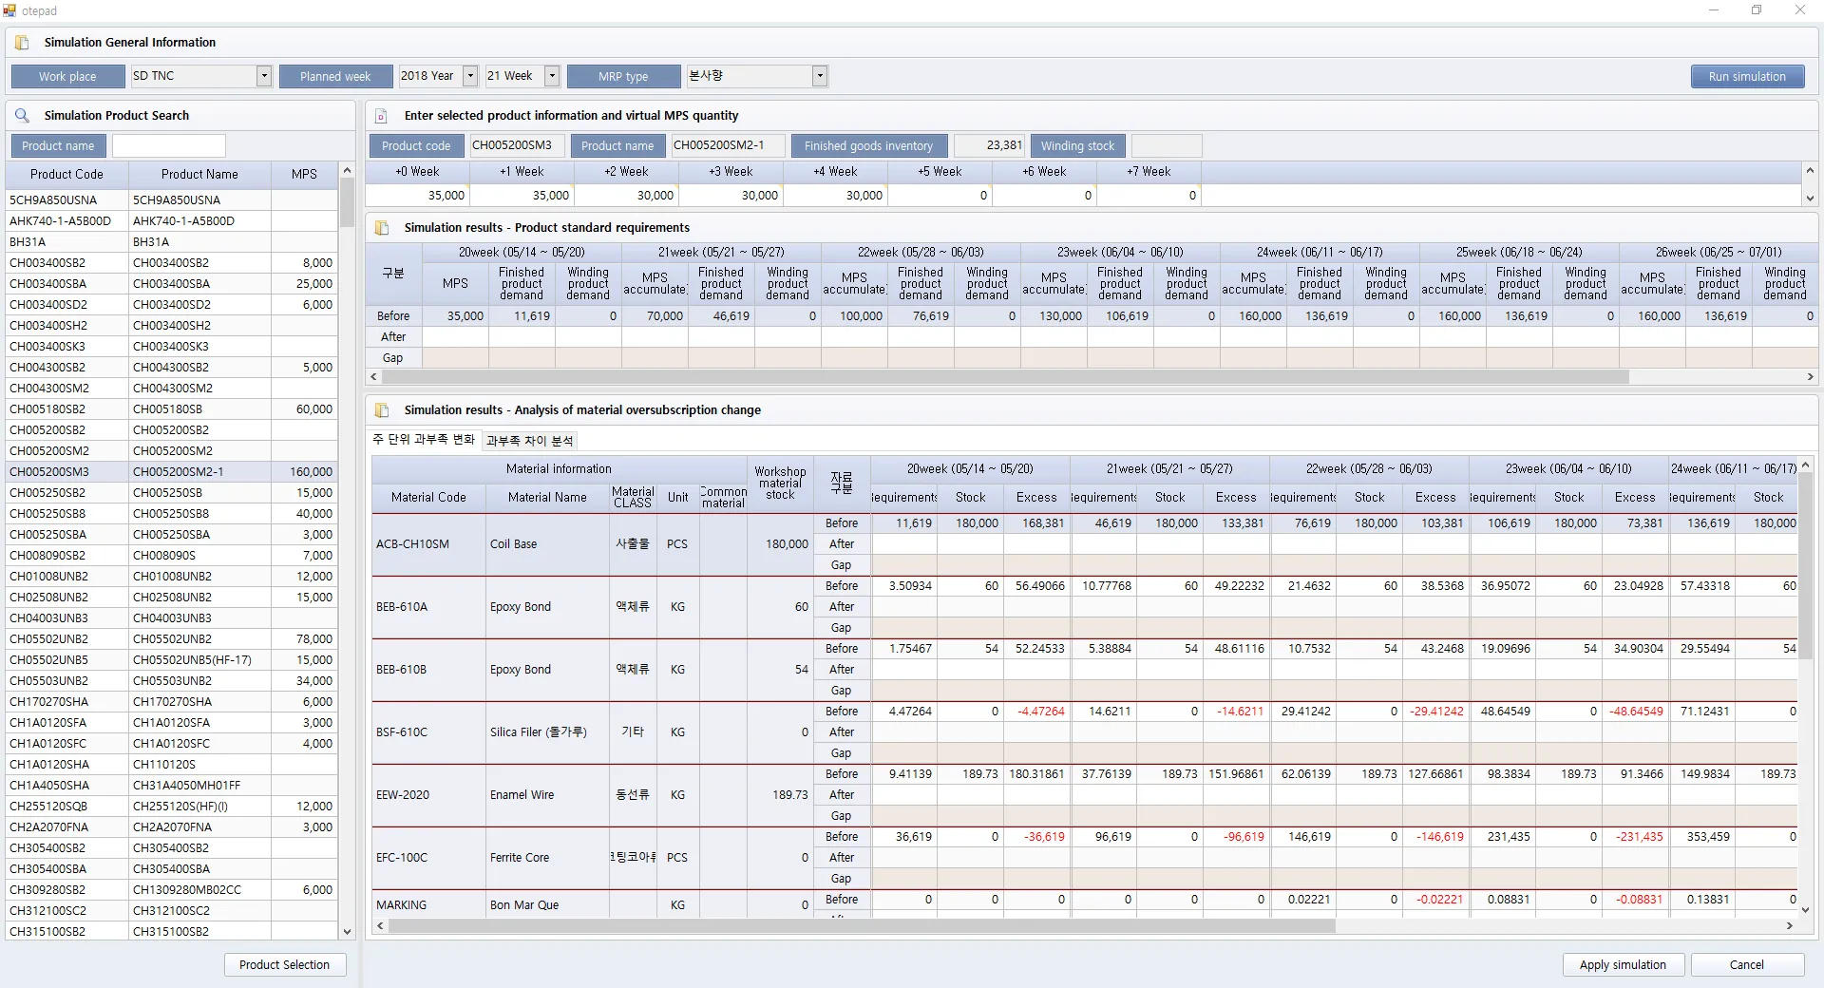The height and width of the screenshot is (988, 1824).
Task: Click the +0 Week MPS quantity cell 35,000
Action: point(418,196)
